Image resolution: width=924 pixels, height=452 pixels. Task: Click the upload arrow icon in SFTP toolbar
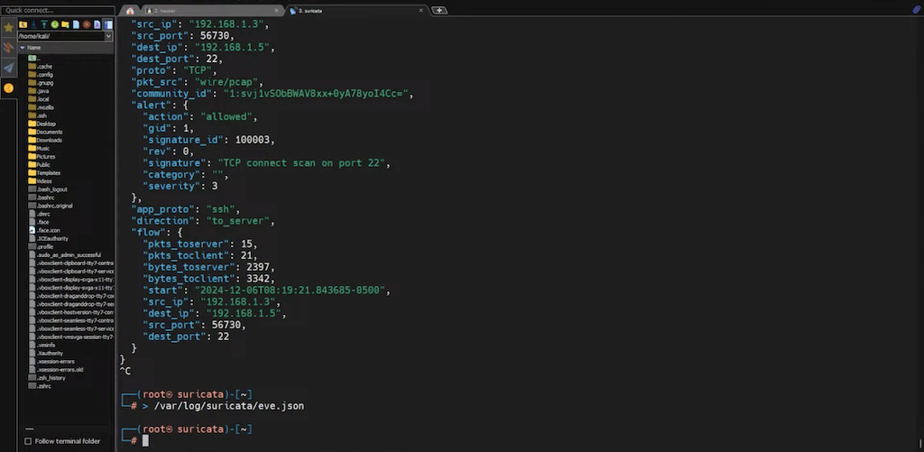44,24
